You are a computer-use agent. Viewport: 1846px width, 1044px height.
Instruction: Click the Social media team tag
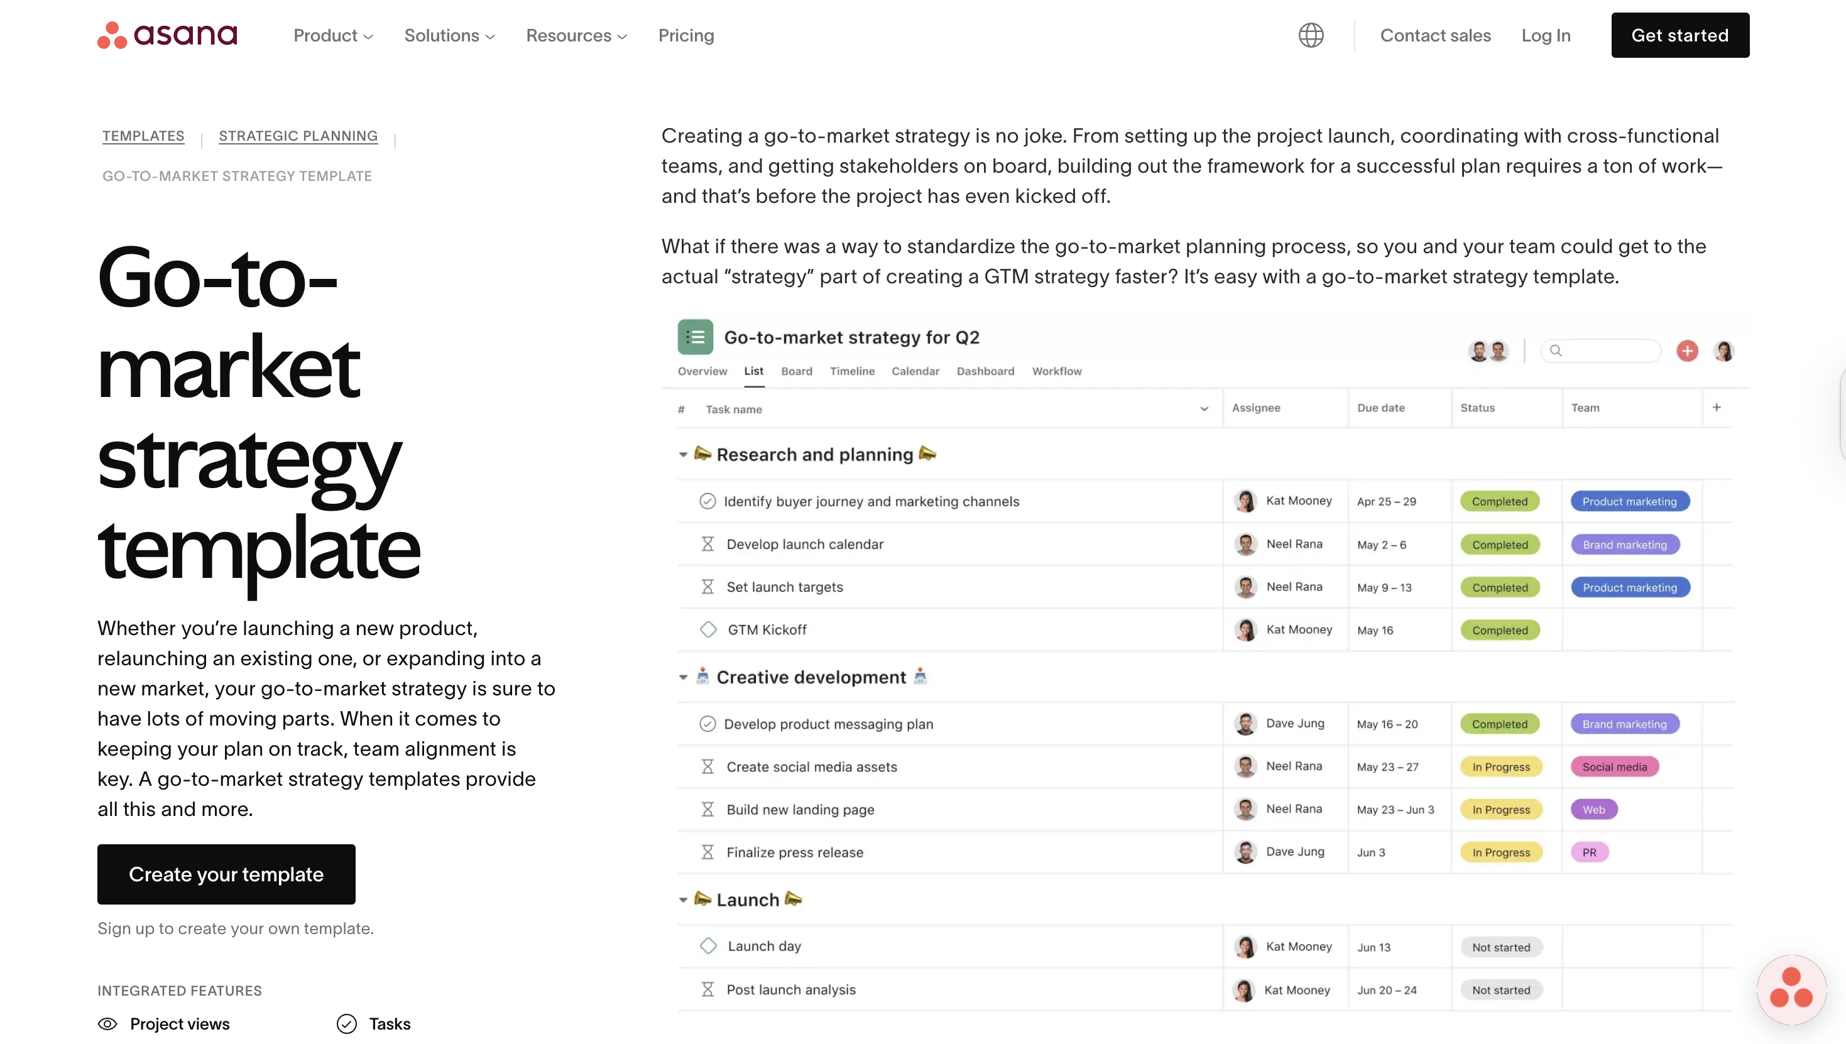click(x=1614, y=766)
